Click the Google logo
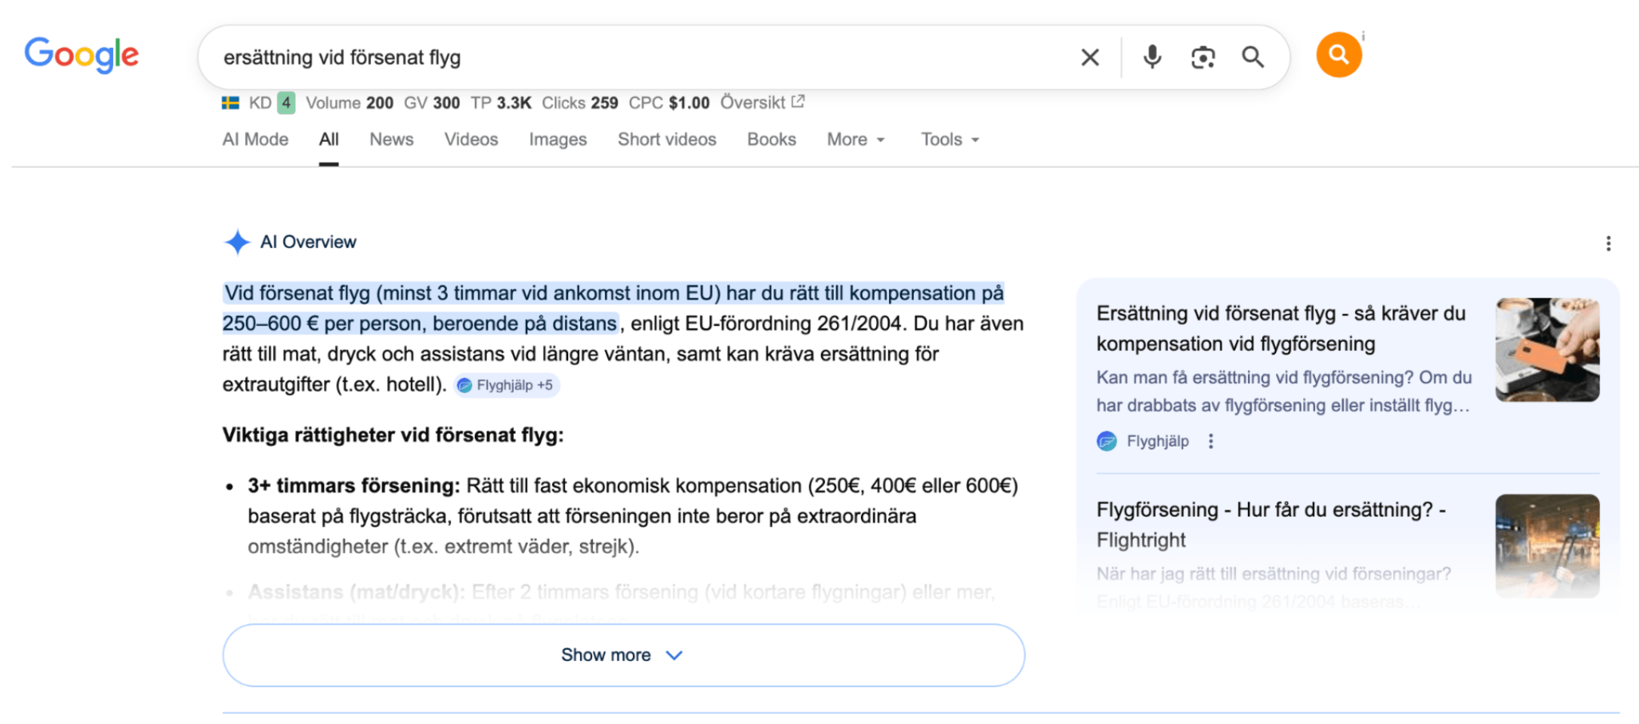Screen dimensions: 1639x724 [x=81, y=54]
